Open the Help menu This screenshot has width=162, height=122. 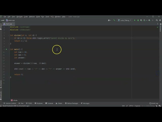64,17
